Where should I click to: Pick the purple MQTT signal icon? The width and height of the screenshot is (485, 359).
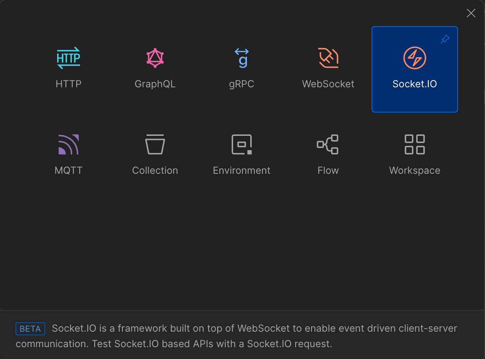[x=69, y=144]
